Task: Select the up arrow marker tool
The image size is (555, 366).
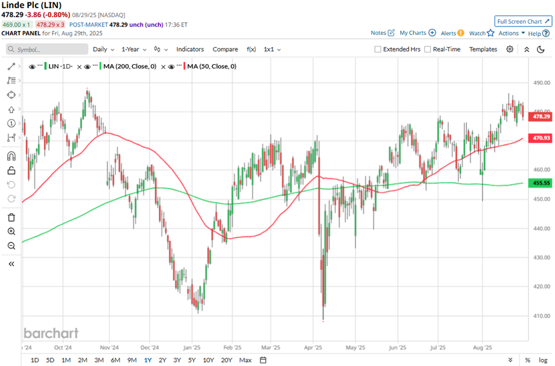Action: pyautogui.click(x=11, y=110)
